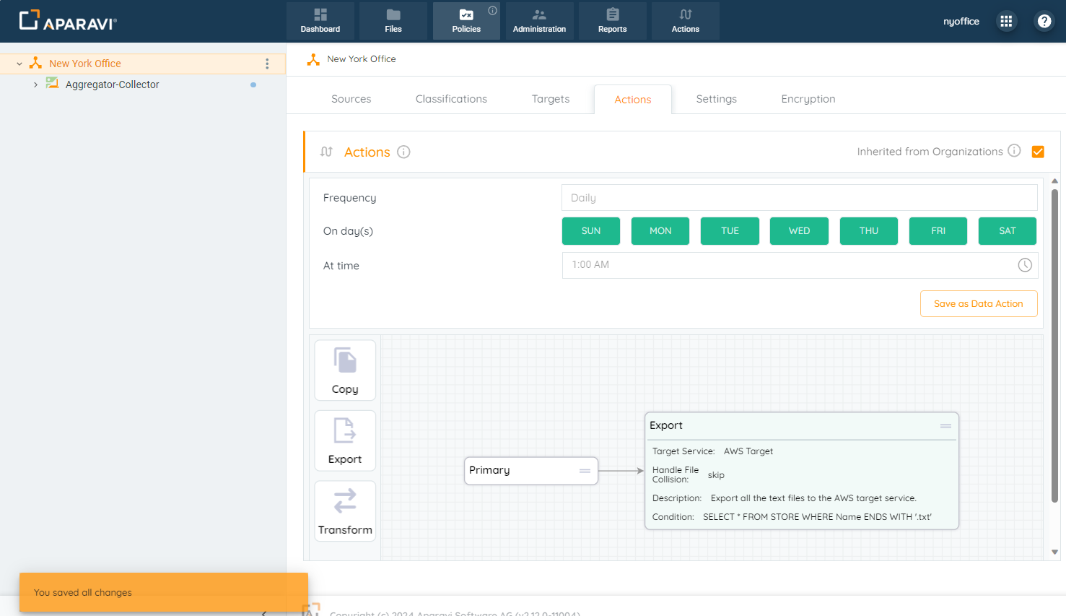Click Save as Data Action button

pyautogui.click(x=978, y=304)
